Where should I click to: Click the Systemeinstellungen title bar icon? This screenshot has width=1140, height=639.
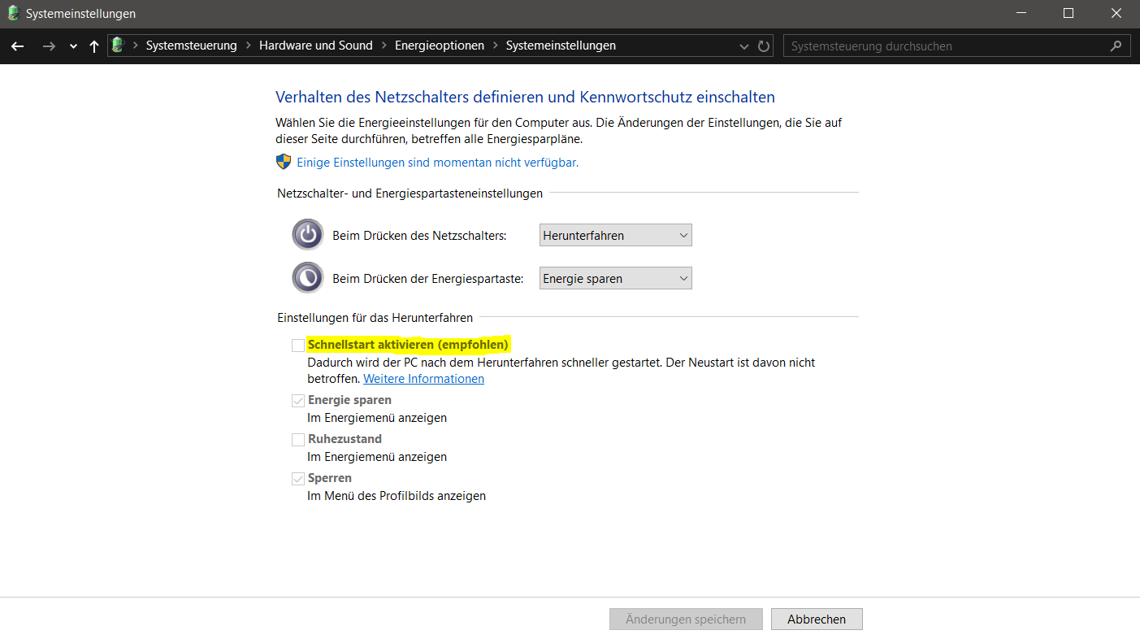point(13,13)
